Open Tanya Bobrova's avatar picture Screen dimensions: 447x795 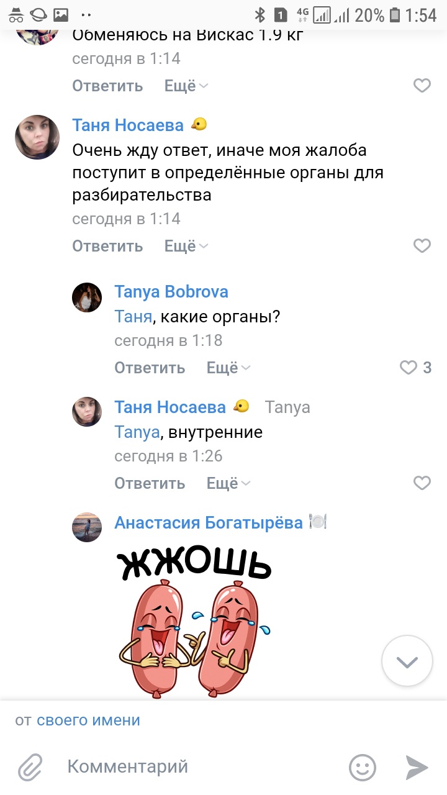(x=87, y=297)
